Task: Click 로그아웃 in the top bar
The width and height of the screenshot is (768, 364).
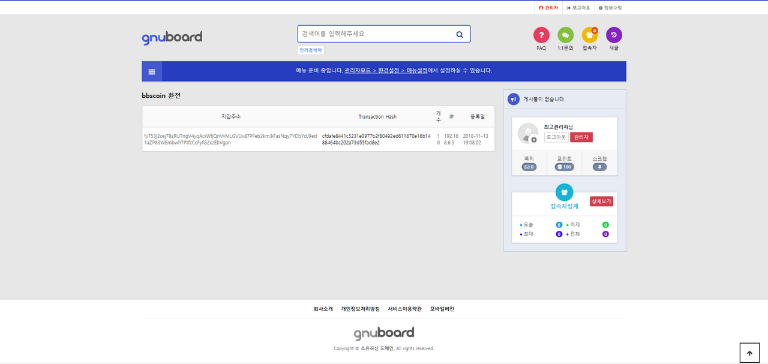Action: pyautogui.click(x=578, y=8)
